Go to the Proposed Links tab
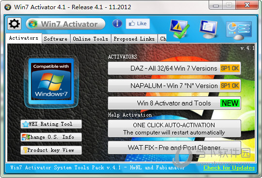The height and width of the screenshot is (178, 262). 134,39
